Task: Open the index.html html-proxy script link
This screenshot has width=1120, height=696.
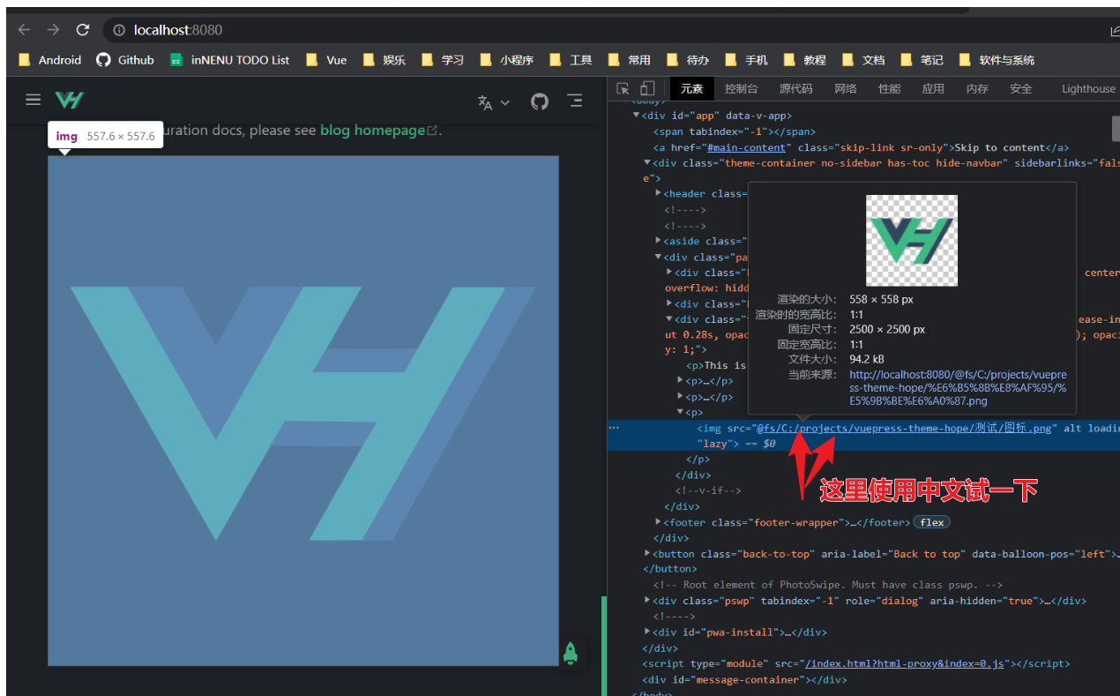Action: [904, 663]
